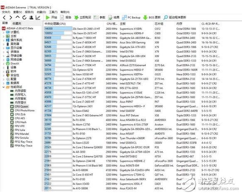Click the PC Backup toolbar button
The width and height of the screenshot is (242, 195).
(131, 17)
